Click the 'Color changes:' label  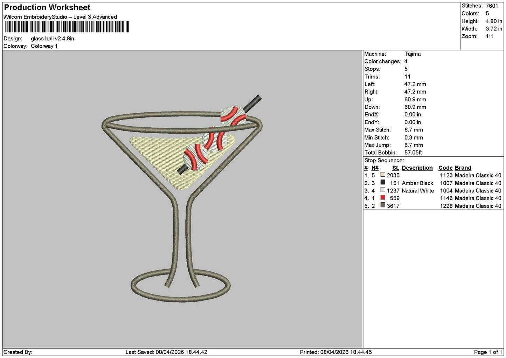click(x=383, y=61)
